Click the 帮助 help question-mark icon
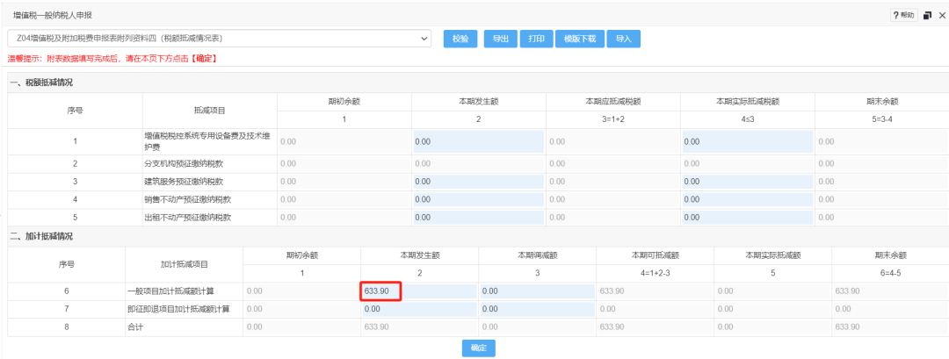Image resolution: width=949 pixels, height=359 pixels. (903, 16)
